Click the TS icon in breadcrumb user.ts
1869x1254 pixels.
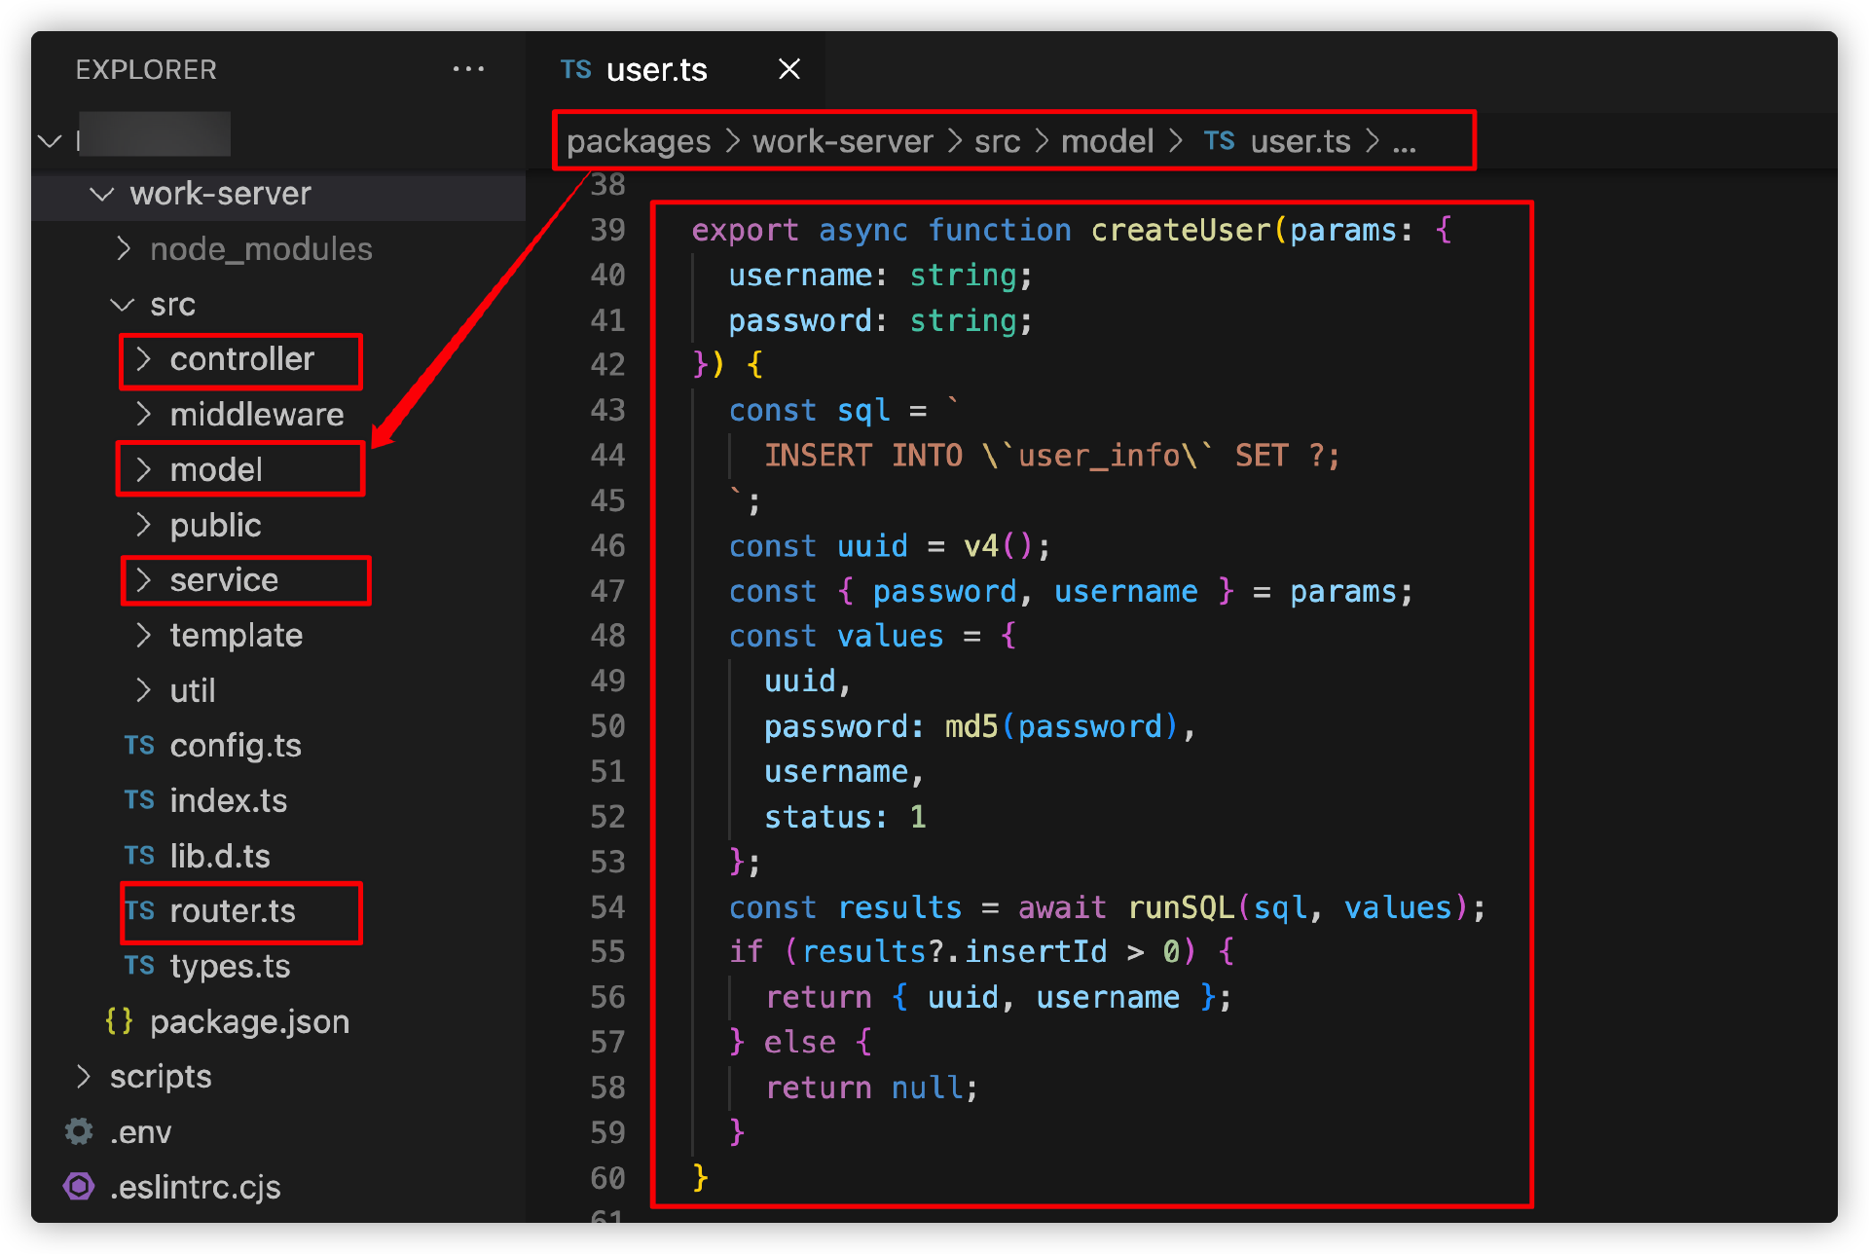(1219, 141)
